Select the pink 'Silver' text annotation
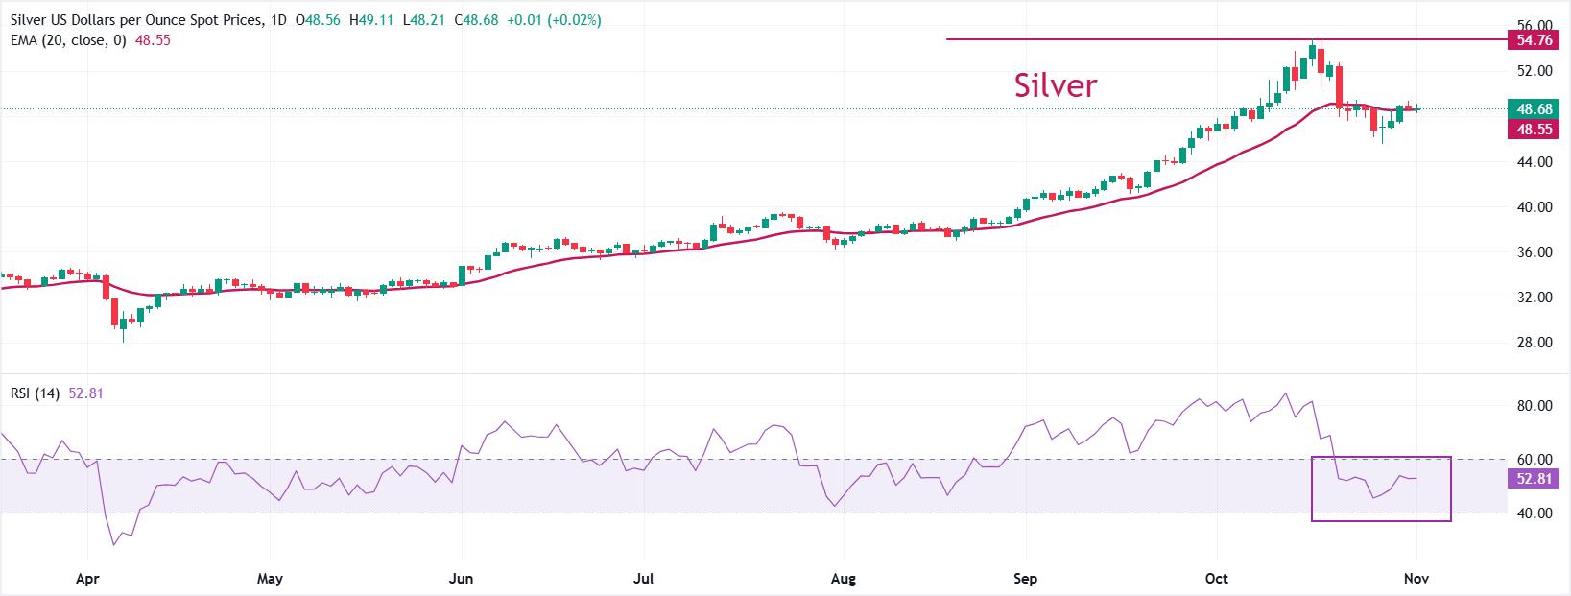This screenshot has width=1571, height=596. (x=1055, y=85)
